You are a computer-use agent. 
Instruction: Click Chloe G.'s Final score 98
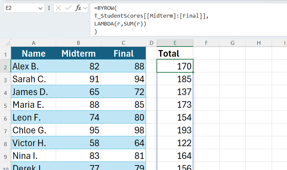coord(123,130)
